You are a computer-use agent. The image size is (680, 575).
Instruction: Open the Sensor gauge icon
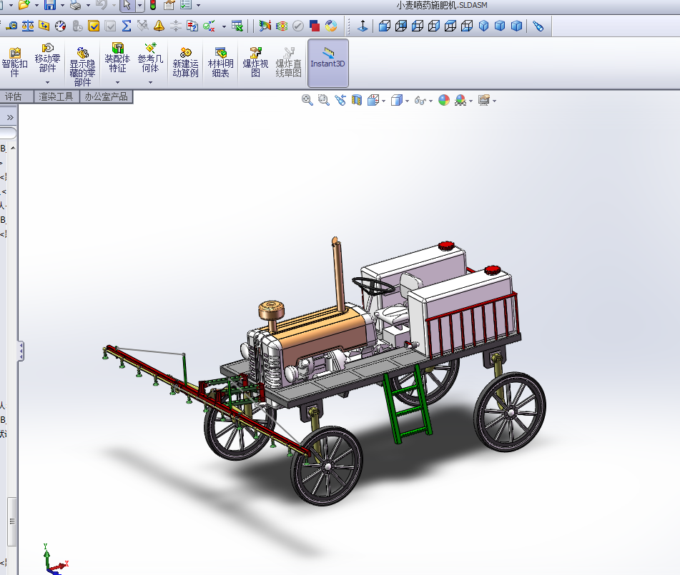point(60,26)
